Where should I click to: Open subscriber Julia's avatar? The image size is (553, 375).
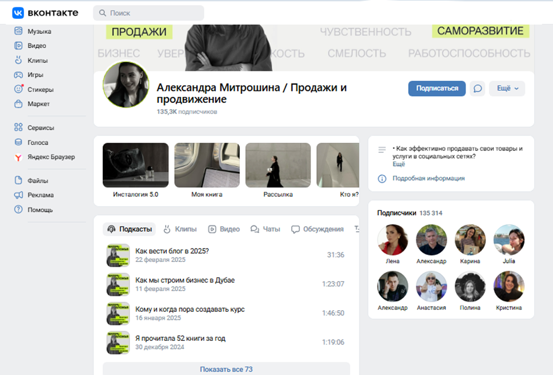click(x=509, y=240)
